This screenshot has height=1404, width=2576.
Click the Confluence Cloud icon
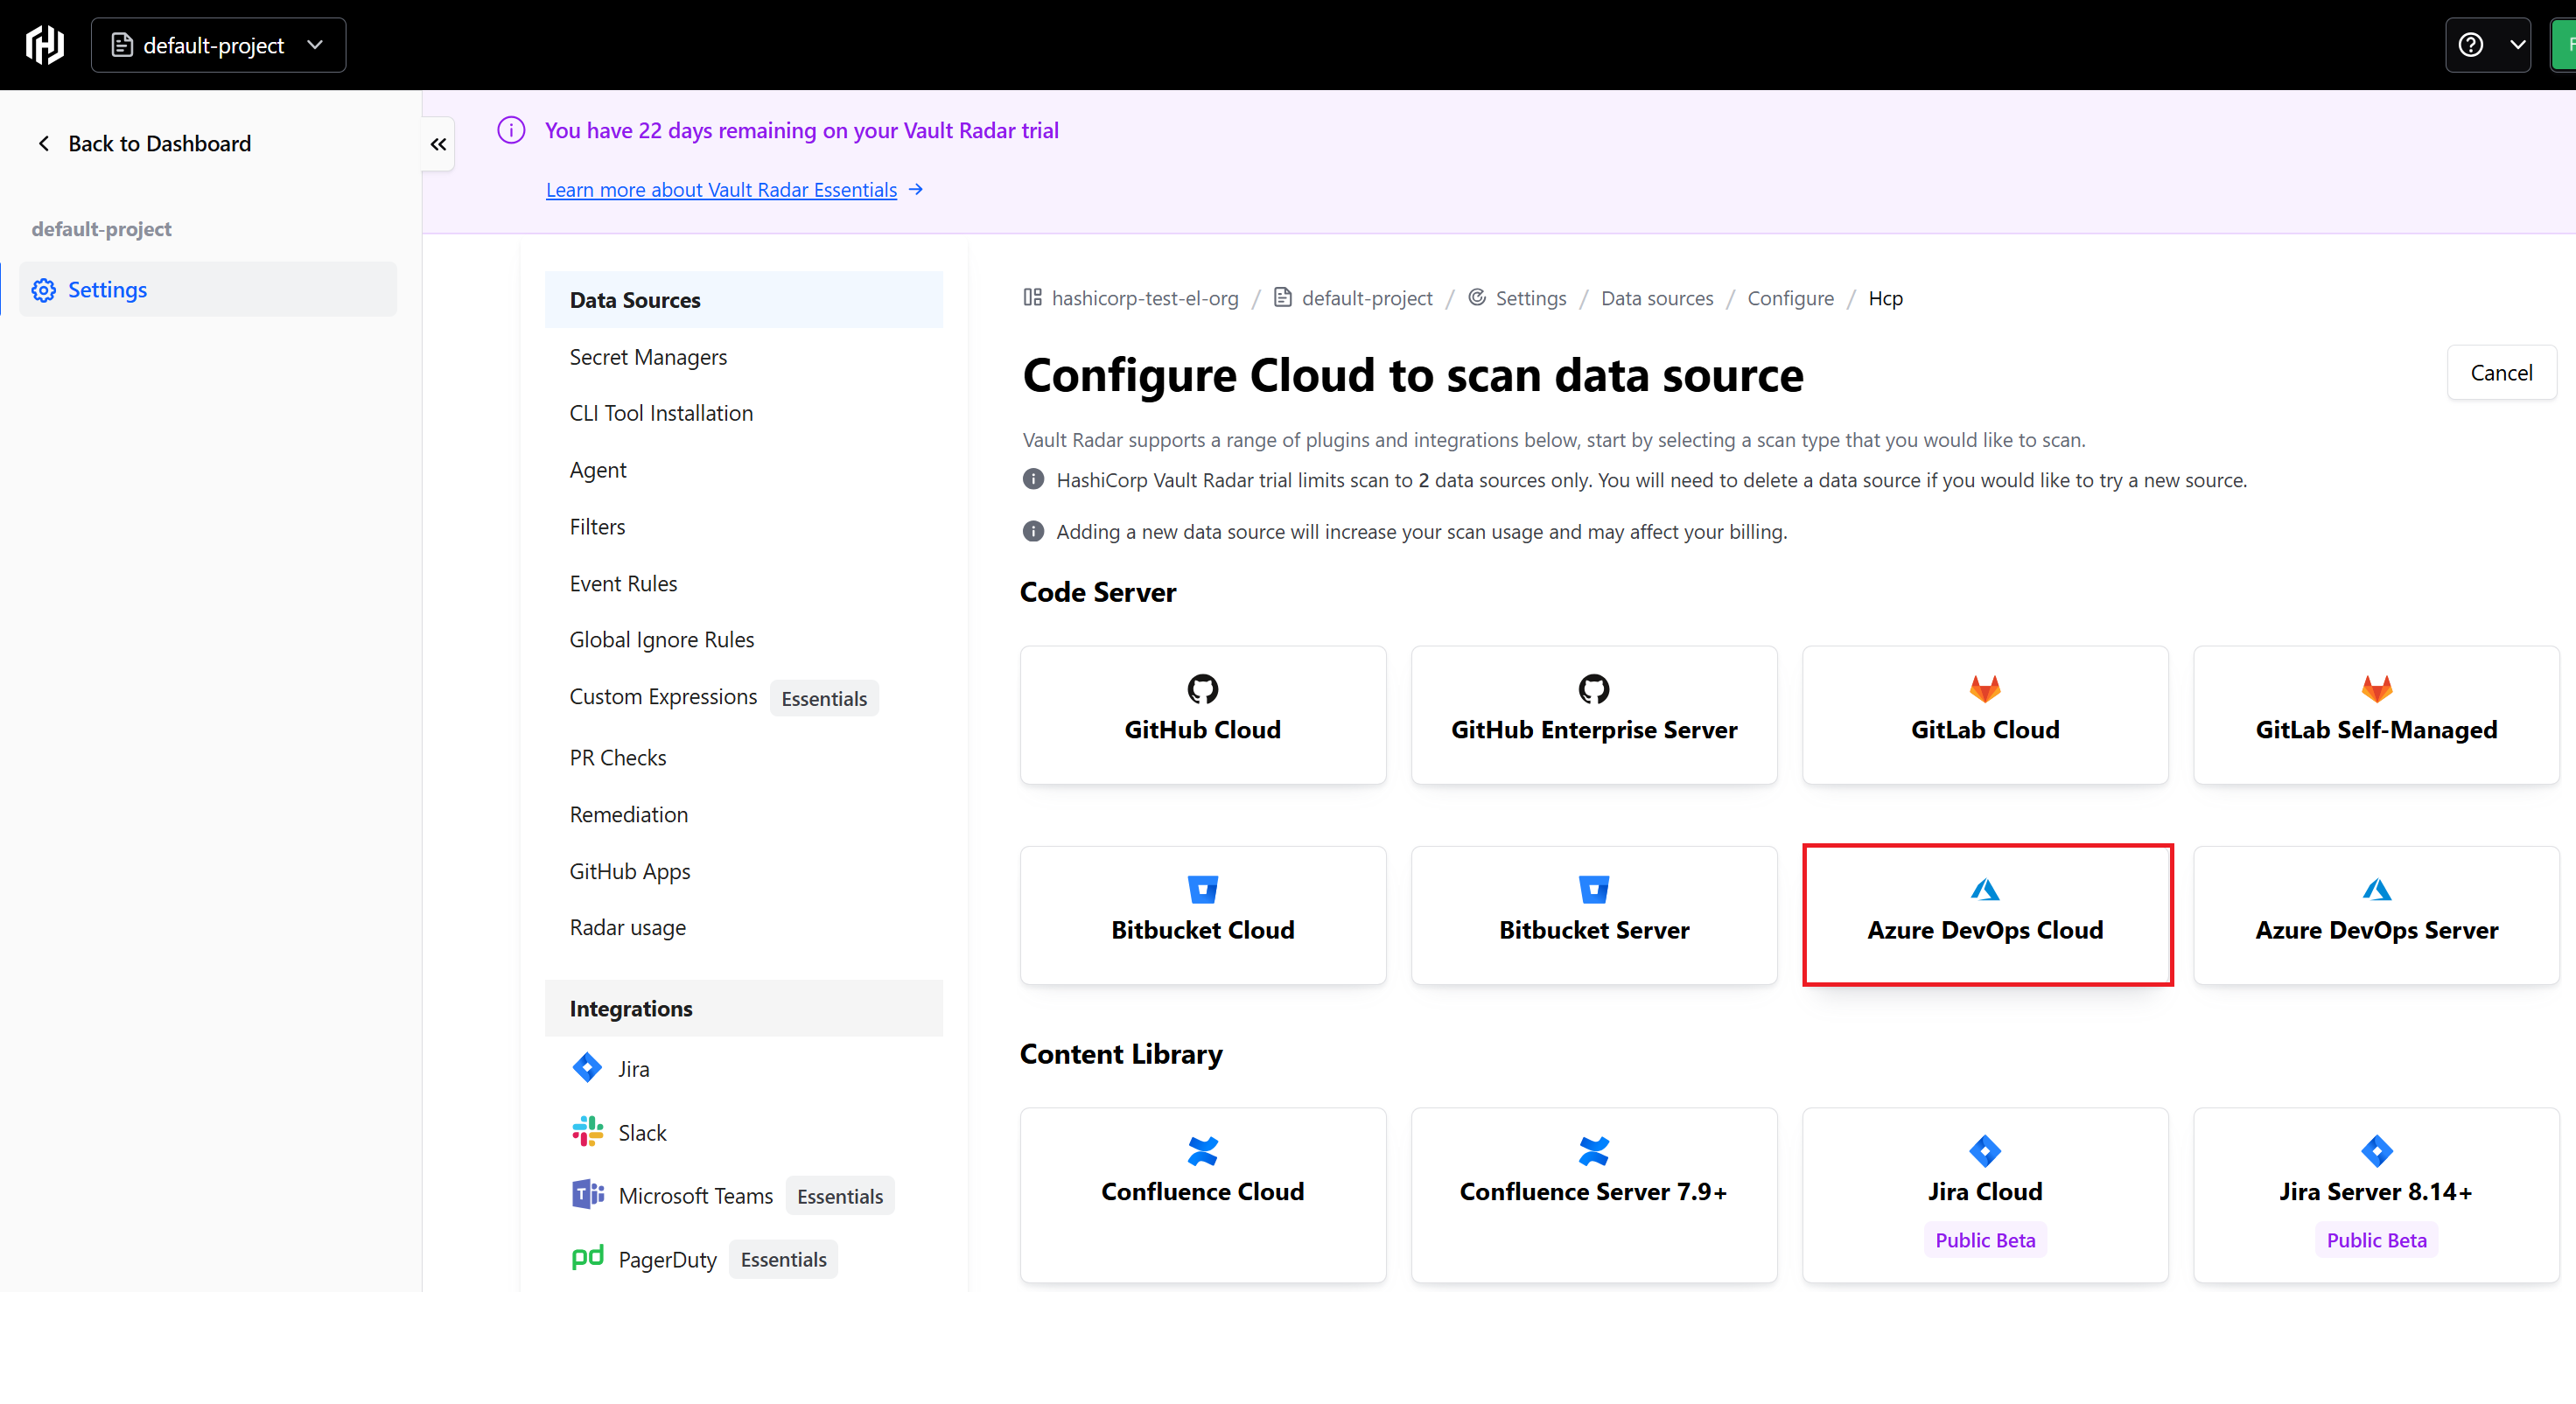click(1202, 1151)
